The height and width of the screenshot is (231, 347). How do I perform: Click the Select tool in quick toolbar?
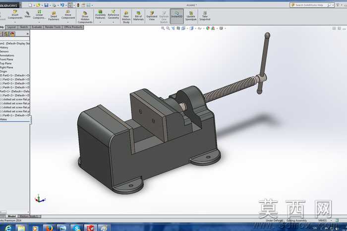70,5
